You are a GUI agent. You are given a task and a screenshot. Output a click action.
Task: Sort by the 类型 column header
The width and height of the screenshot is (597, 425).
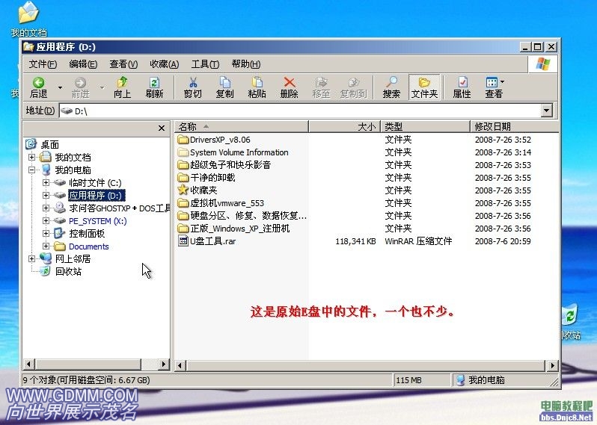426,126
